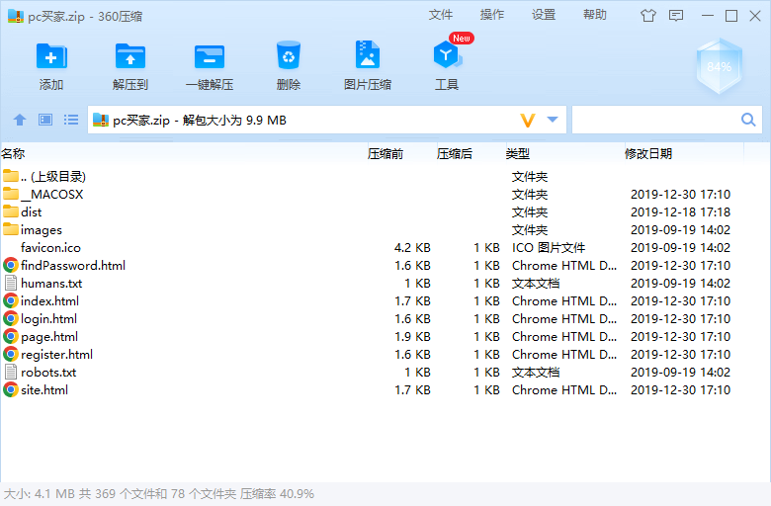This screenshot has height=506, width=771.
Task: Select the dist folder
Action: (x=31, y=211)
